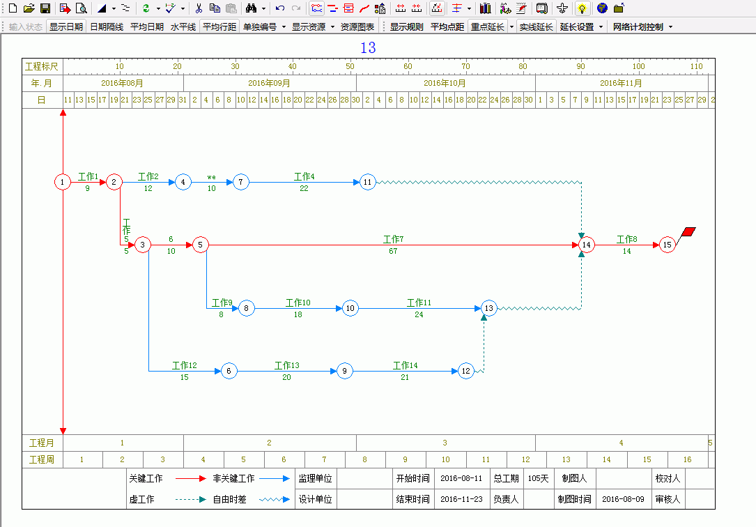Paste with the clipboard icon
756x527 pixels.
click(x=231, y=8)
